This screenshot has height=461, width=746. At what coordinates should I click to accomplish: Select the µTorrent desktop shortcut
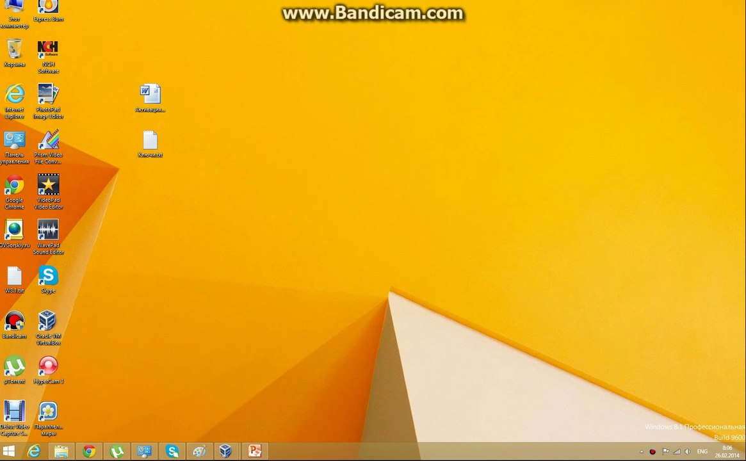[14, 370]
